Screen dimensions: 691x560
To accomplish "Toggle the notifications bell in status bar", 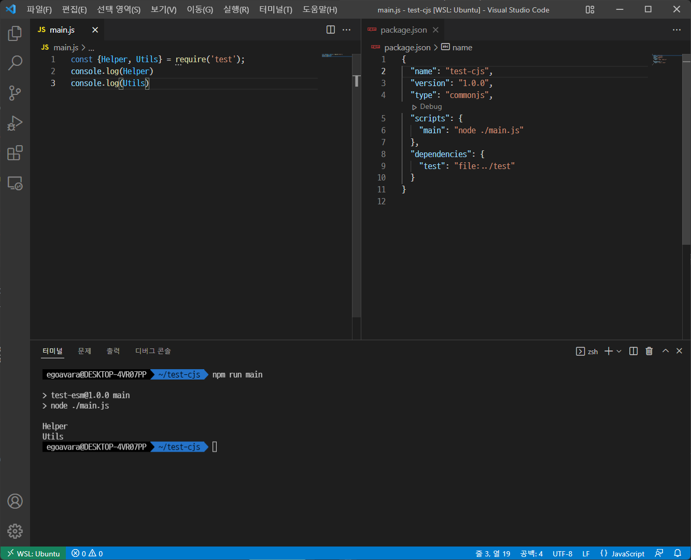I will click(678, 553).
